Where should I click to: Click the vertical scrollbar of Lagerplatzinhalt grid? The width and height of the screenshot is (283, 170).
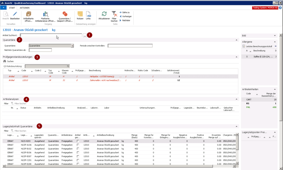coord(237,149)
